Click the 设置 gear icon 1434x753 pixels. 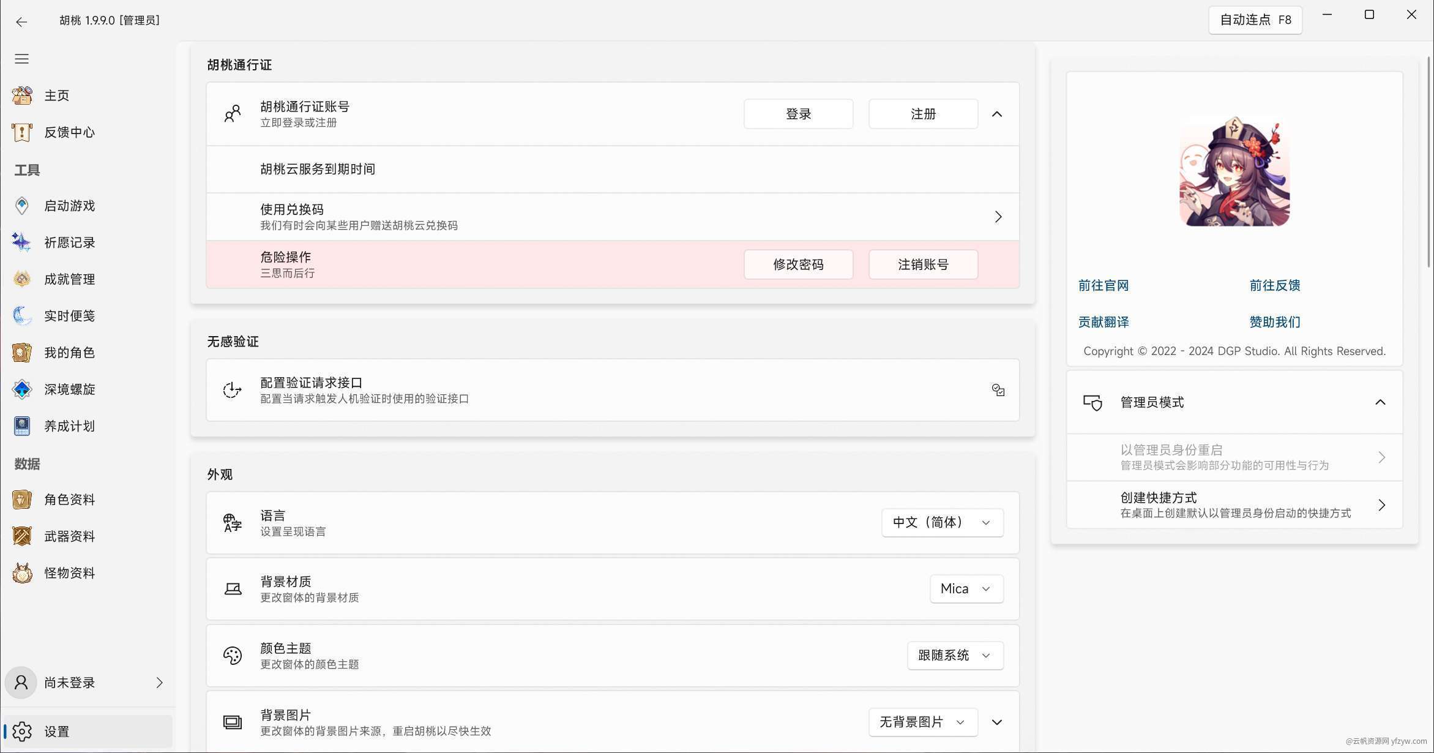(x=22, y=732)
